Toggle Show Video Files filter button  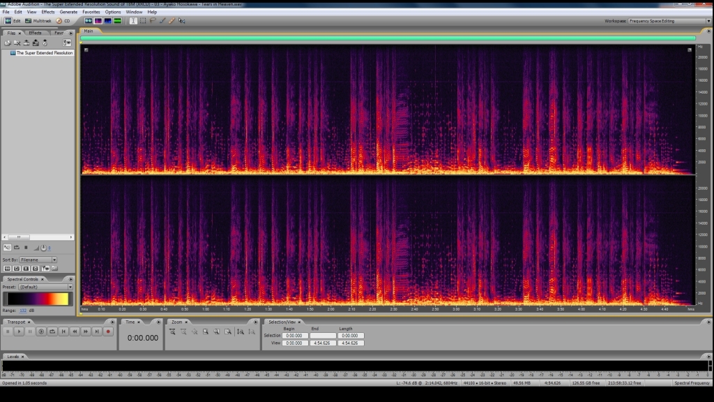tap(26, 269)
